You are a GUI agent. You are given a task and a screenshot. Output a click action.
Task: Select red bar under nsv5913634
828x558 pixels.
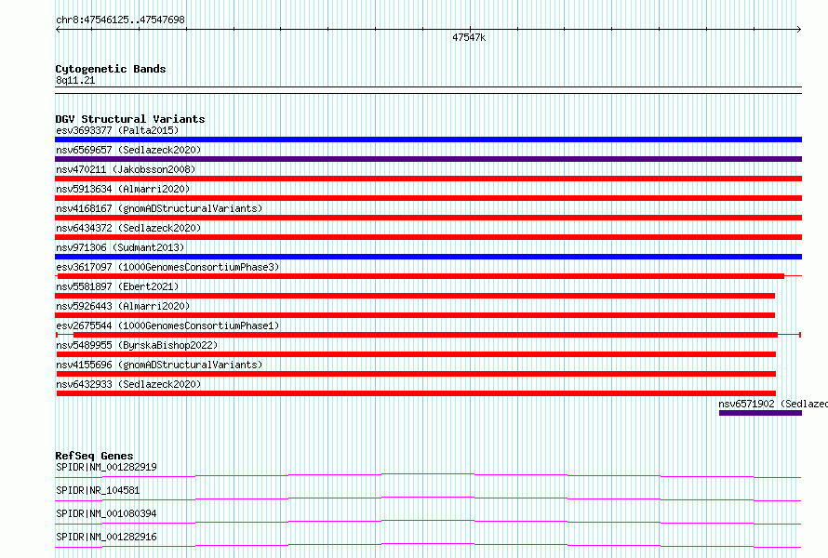[x=428, y=198]
